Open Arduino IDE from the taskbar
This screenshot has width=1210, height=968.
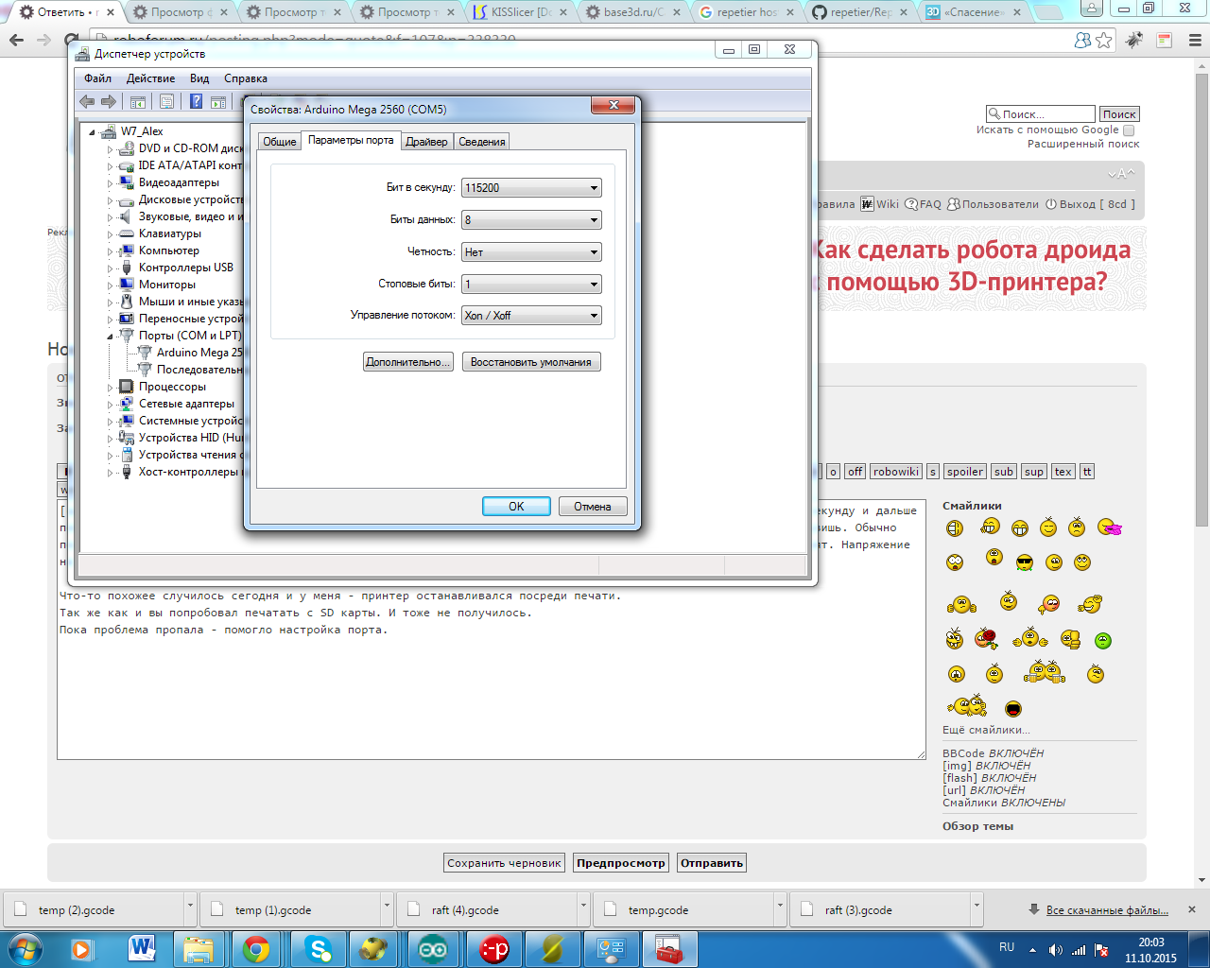click(x=433, y=949)
